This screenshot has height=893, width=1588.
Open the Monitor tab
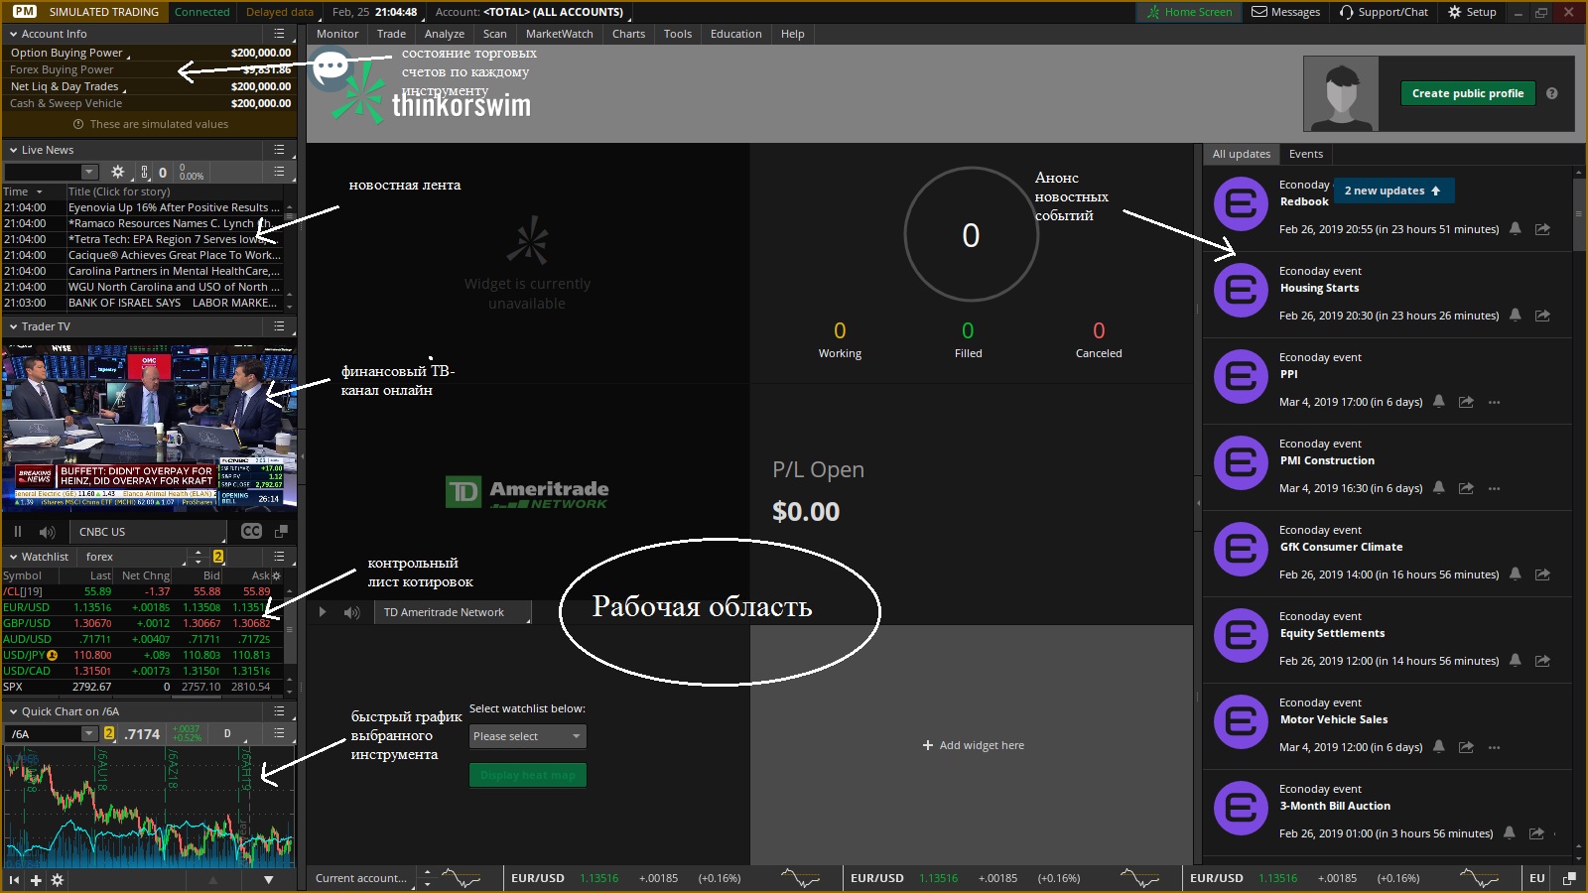pos(337,34)
